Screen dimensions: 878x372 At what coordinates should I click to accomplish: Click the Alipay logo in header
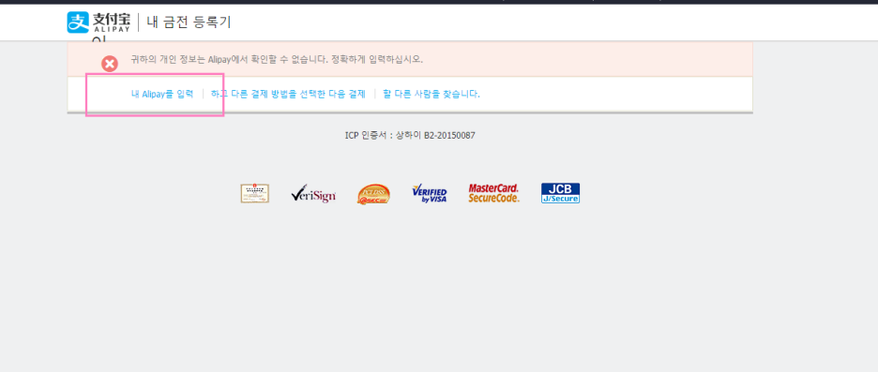tap(98, 22)
